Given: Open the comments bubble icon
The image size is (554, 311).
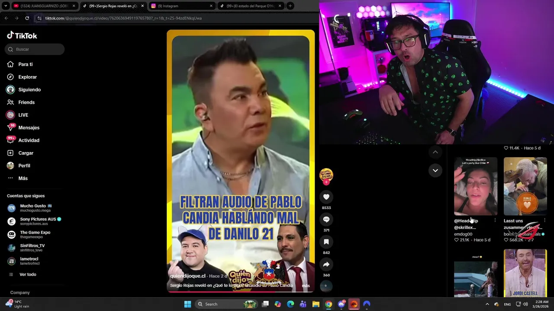Looking at the screenshot, I should 326,219.
